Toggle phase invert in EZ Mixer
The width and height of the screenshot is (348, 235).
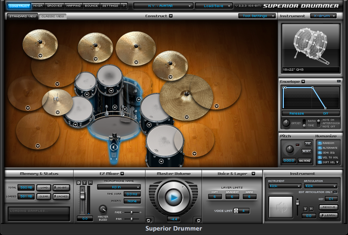[x=79, y=183]
